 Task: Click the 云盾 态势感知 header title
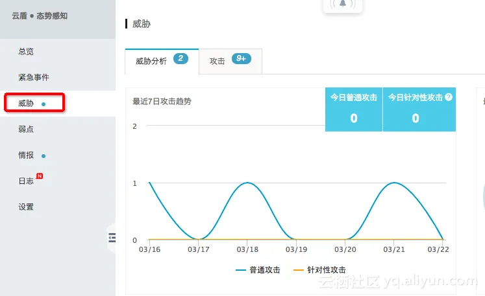point(40,16)
